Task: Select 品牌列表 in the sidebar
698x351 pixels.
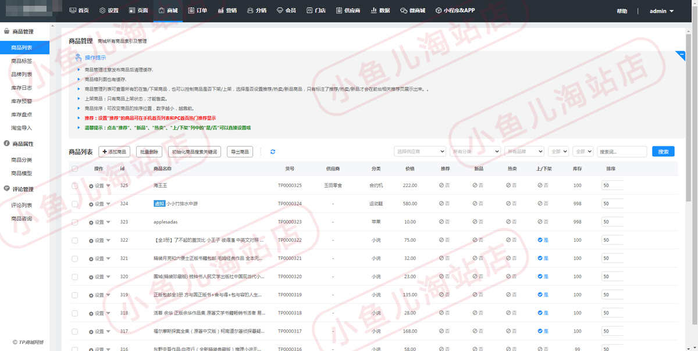Action: point(22,74)
